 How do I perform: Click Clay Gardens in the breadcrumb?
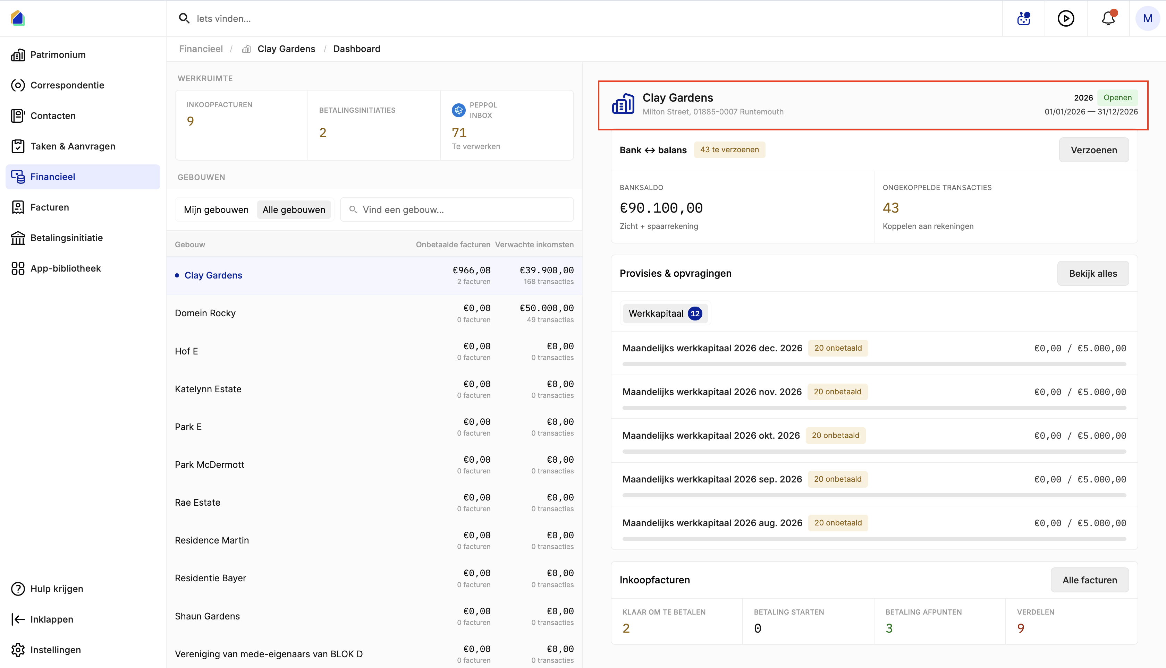click(x=286, y=49)
